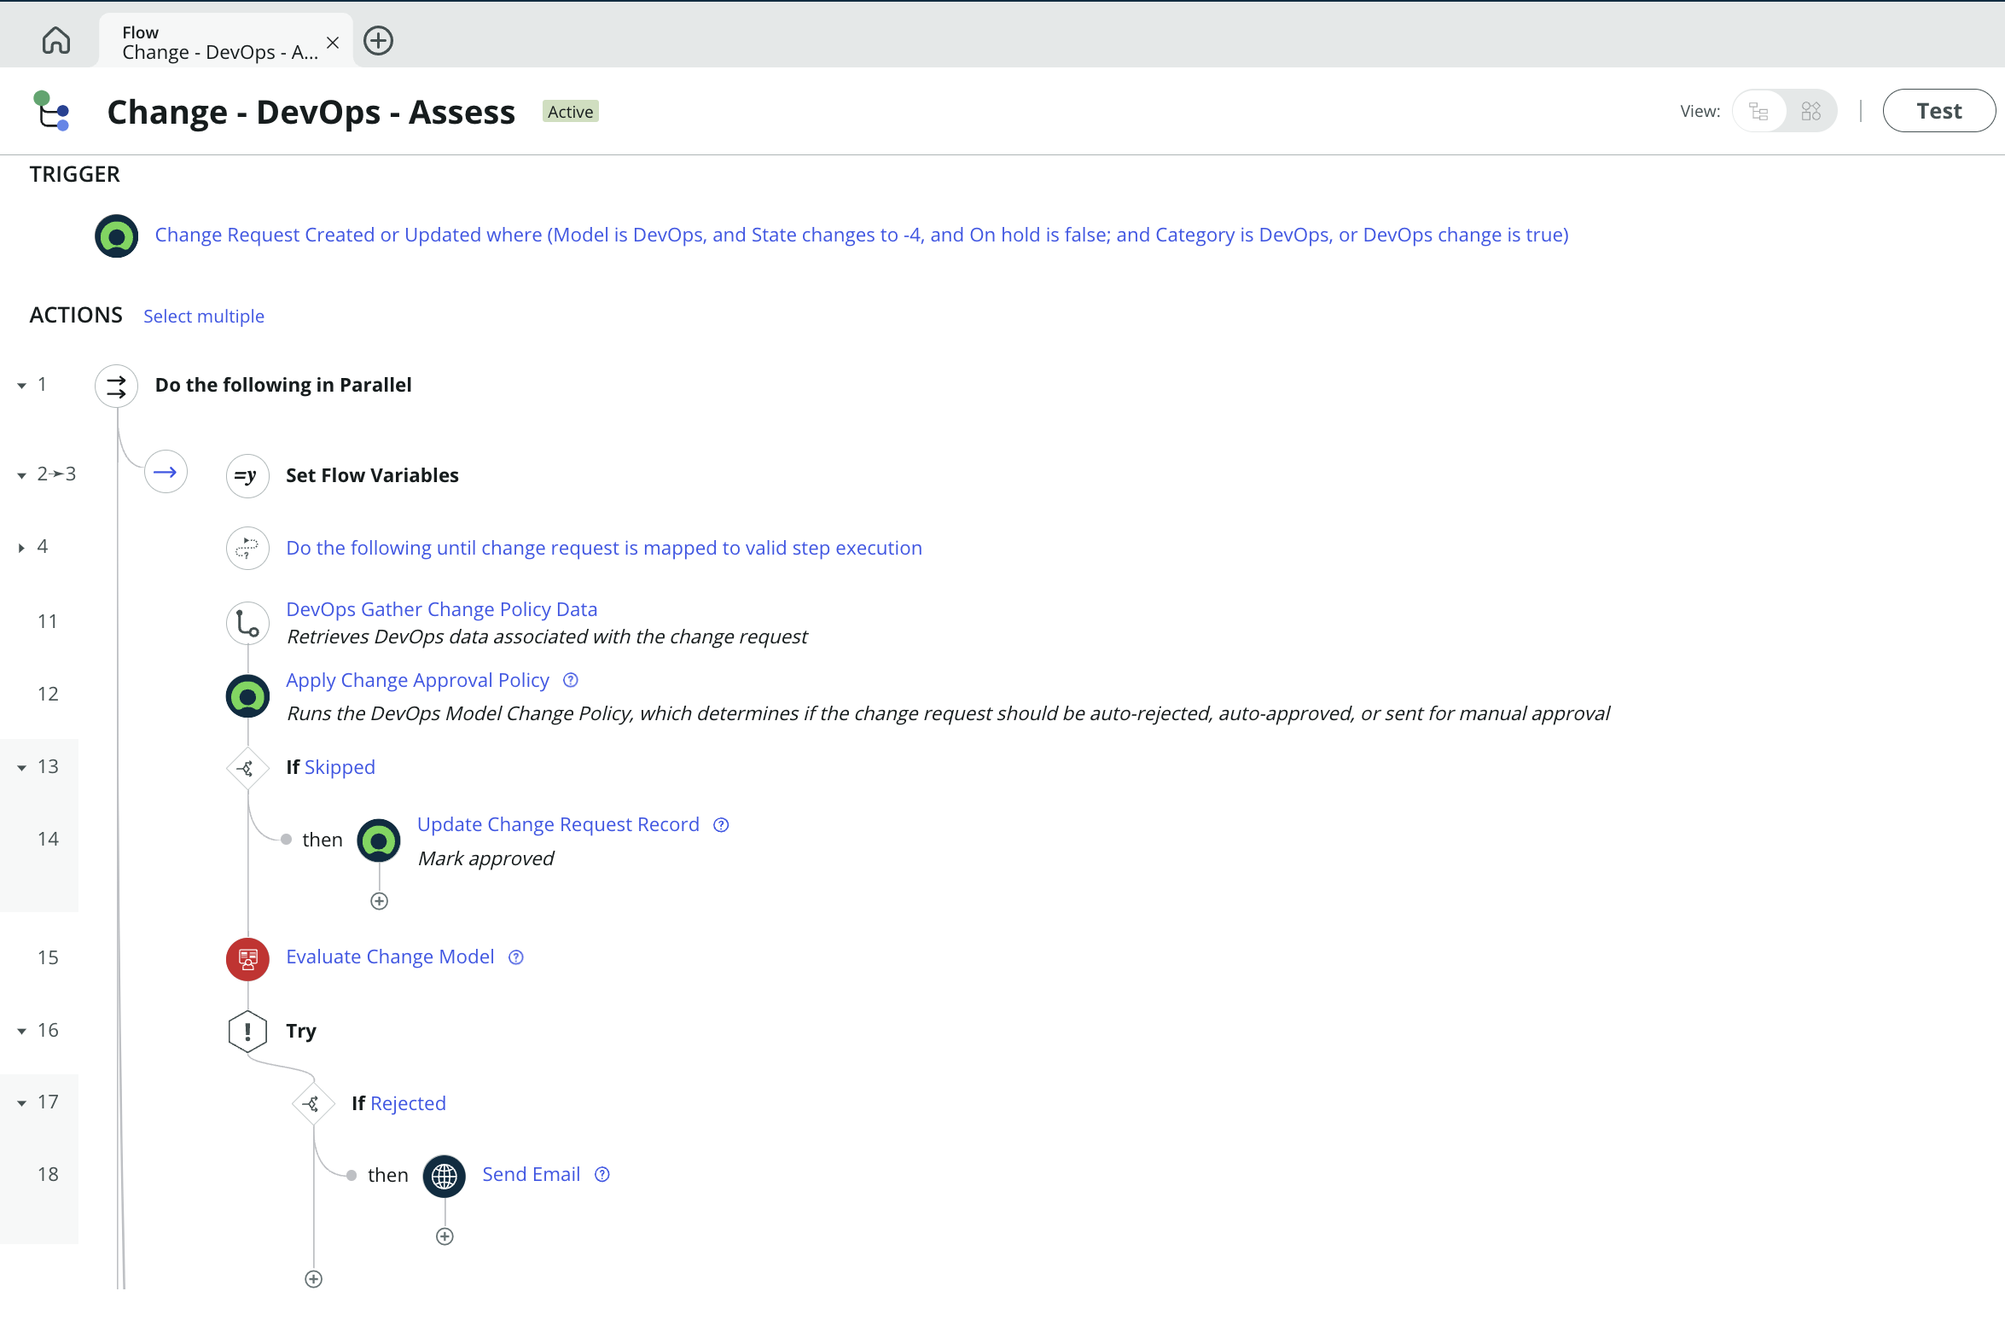Show help for Evaluate Change Model
2005x1326 pixels.
(x=516, y=957)
